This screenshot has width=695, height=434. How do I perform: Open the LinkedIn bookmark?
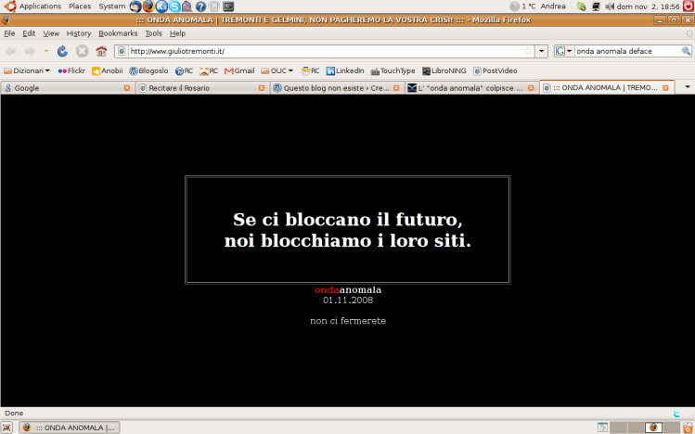345,70
